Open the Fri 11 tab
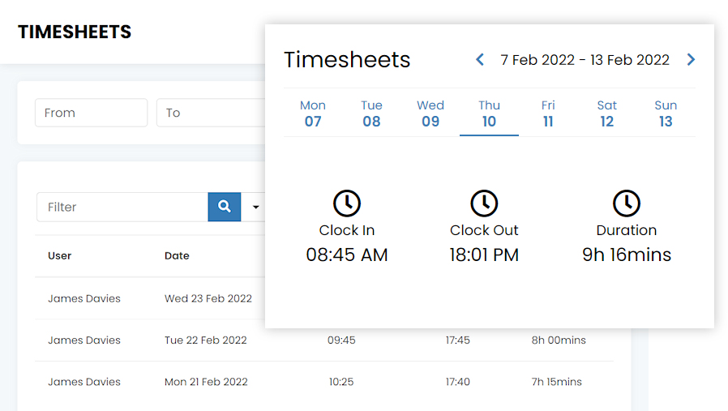Viewport: 728px width, 411px height. coord(548,113)
